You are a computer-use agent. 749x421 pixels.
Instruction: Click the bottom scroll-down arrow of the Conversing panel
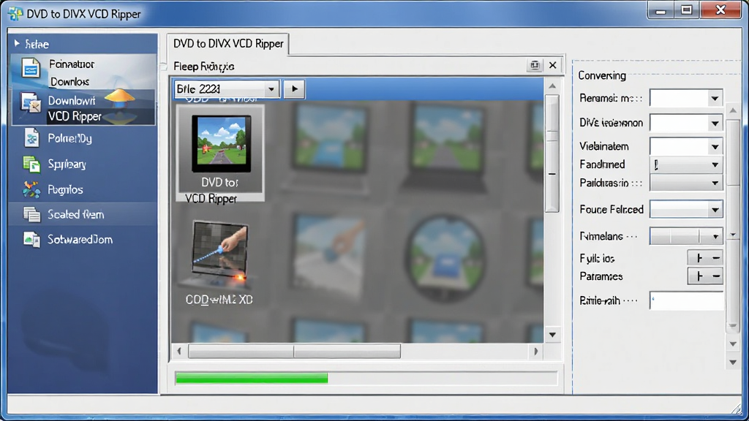point(733,363)
